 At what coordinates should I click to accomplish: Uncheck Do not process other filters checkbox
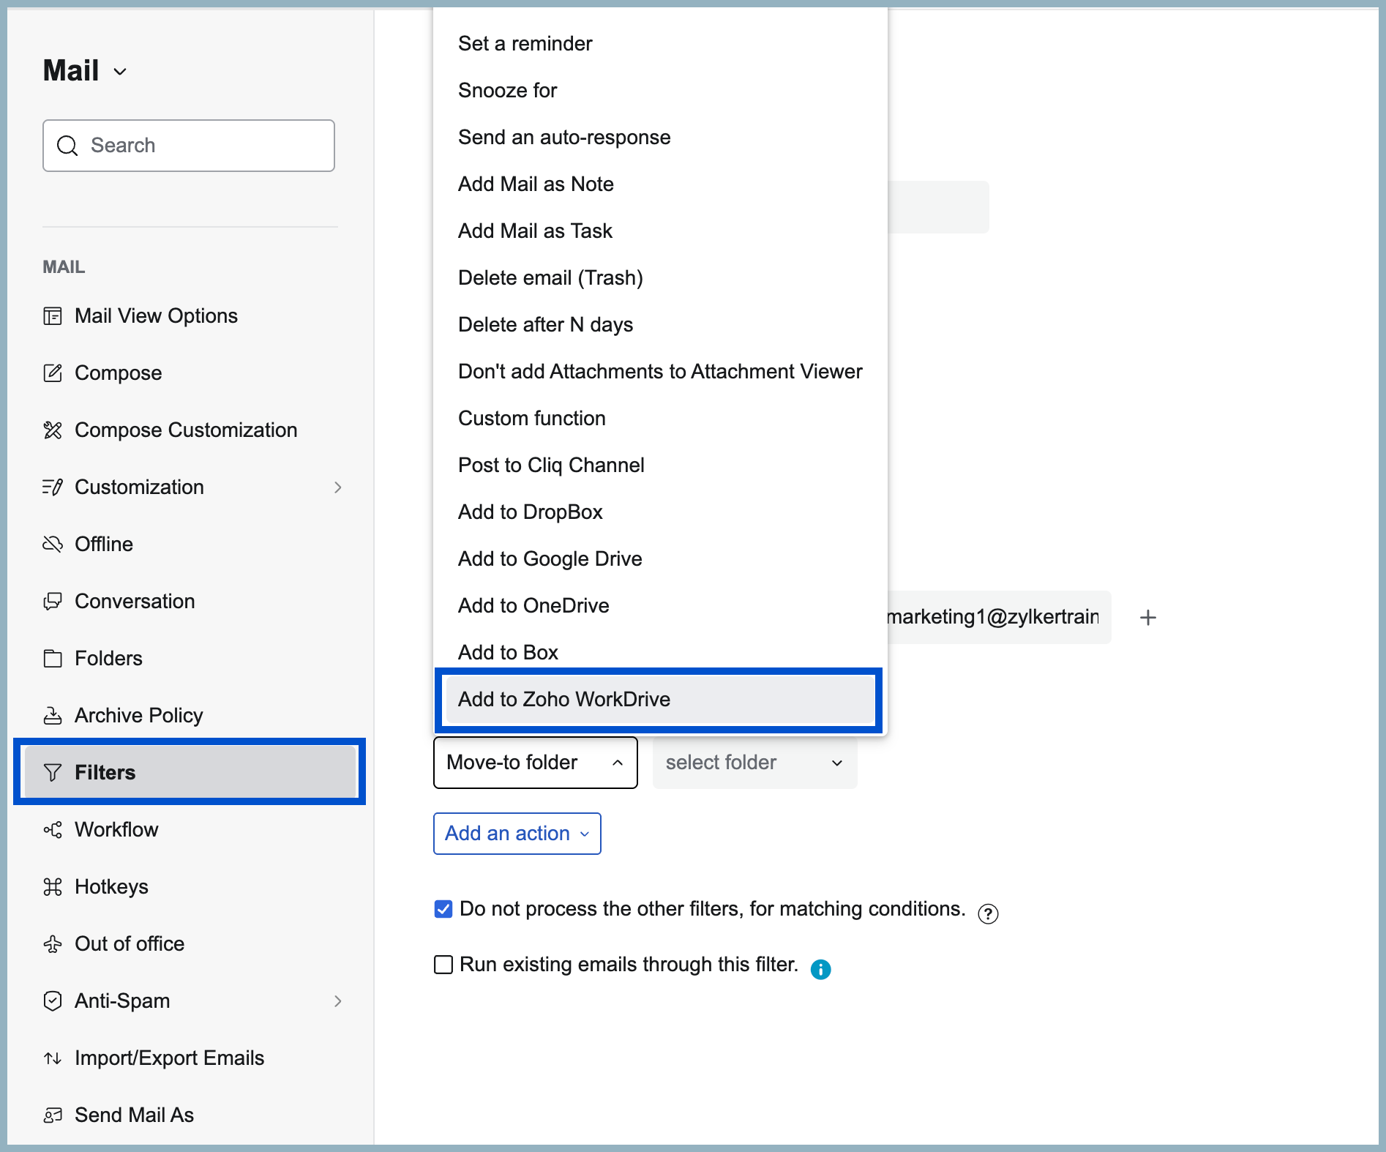point(443,909)
